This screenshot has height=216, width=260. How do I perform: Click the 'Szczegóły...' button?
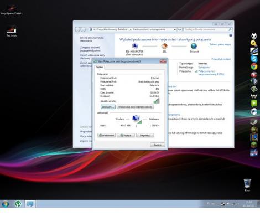108,107
